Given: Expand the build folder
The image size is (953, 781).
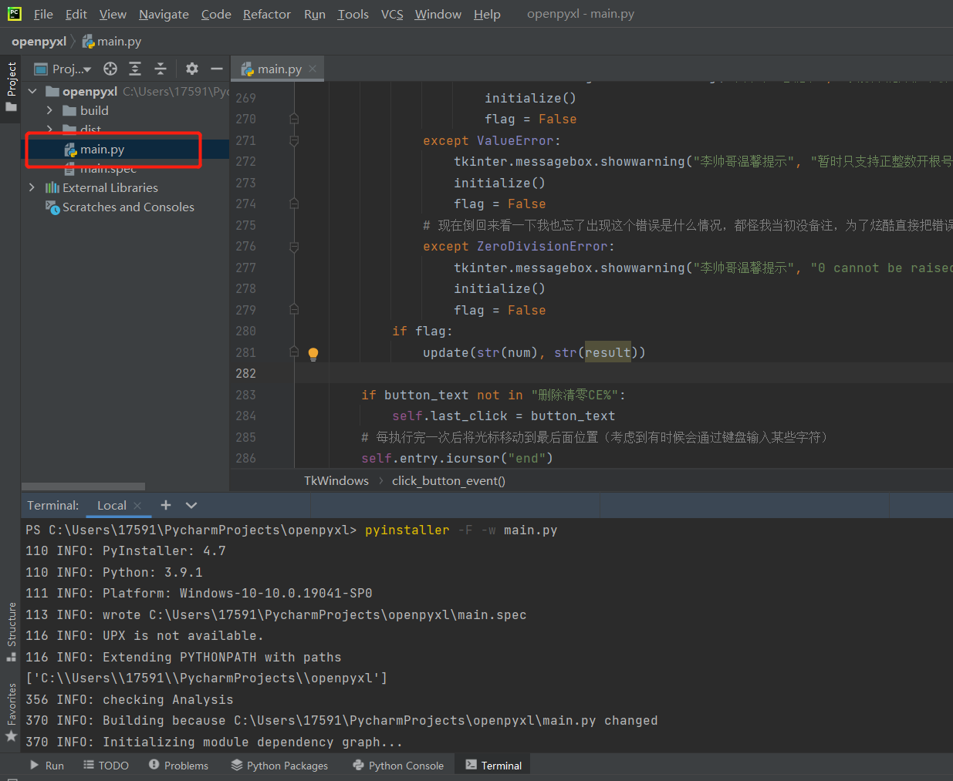Looking at the screenshot, I should (x=50, y=110).
